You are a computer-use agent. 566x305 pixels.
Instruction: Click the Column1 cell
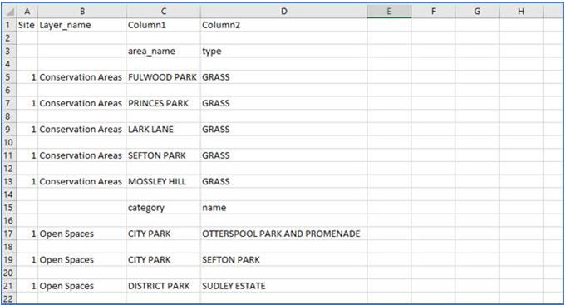163,25
